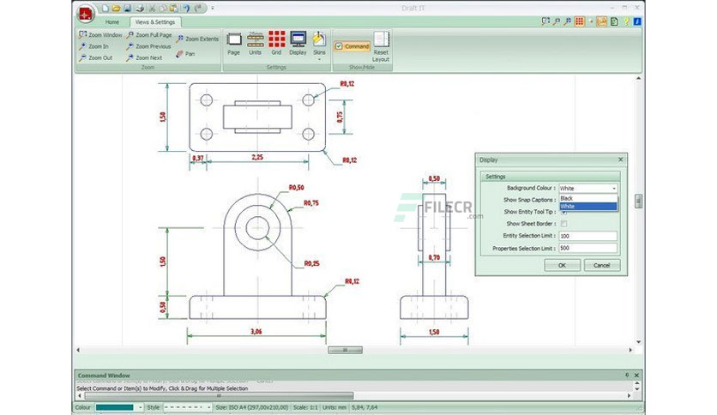The height and width of the screenshot is (415, 717).
Task: Open the Display settings ribbon button
Action: click(x=298, y=44)
